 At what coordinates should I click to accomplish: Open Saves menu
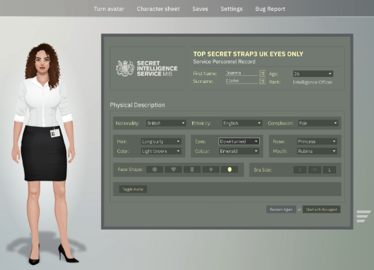coord(200,9)
